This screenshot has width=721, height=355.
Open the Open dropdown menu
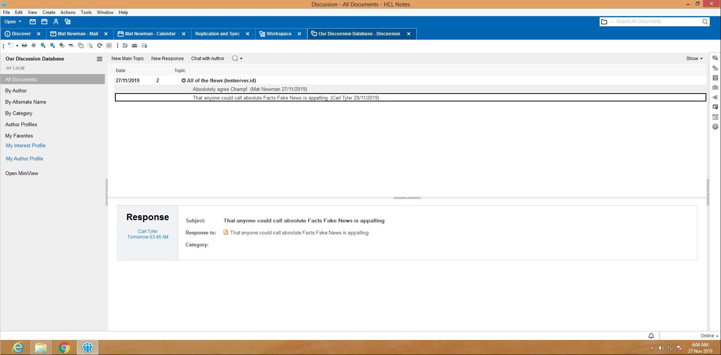coord(13,22)
